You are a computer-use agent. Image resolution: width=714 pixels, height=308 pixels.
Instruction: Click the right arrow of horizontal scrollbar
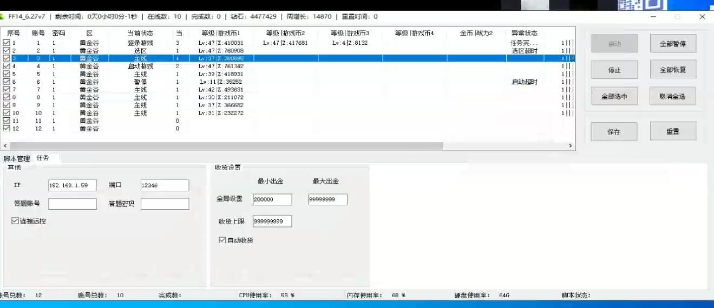pos(570,146)
